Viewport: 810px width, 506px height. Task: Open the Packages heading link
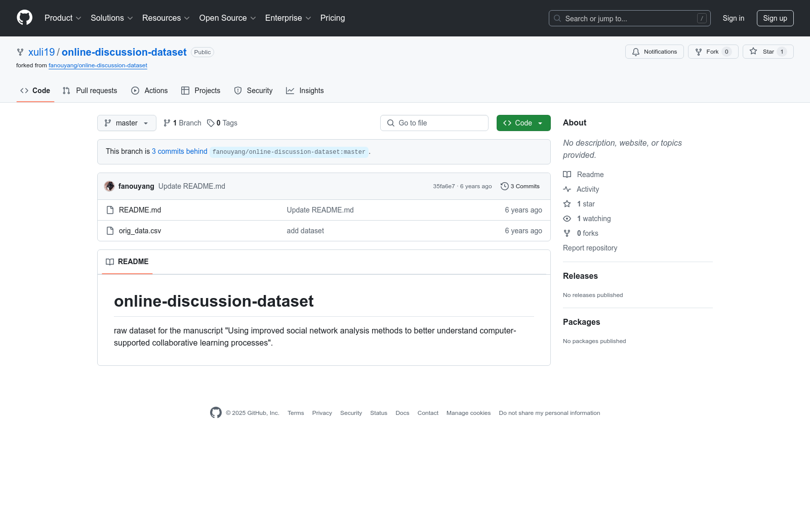581,322
